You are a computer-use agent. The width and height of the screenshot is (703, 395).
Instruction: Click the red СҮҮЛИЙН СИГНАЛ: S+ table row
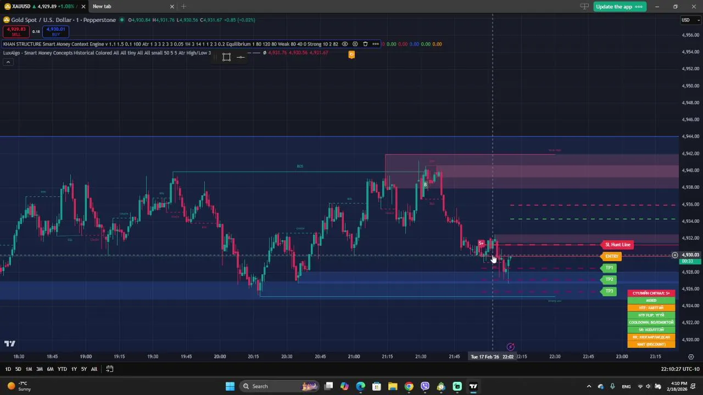tap(651, 294)
